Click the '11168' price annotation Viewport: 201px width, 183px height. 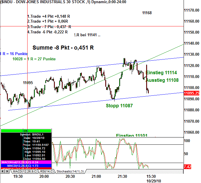tap(147, 13)
